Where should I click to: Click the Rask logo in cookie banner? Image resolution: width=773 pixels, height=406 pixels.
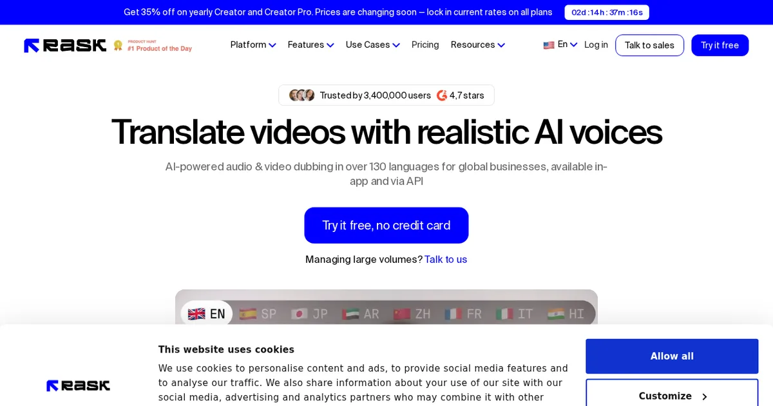(x=78, y=385)
